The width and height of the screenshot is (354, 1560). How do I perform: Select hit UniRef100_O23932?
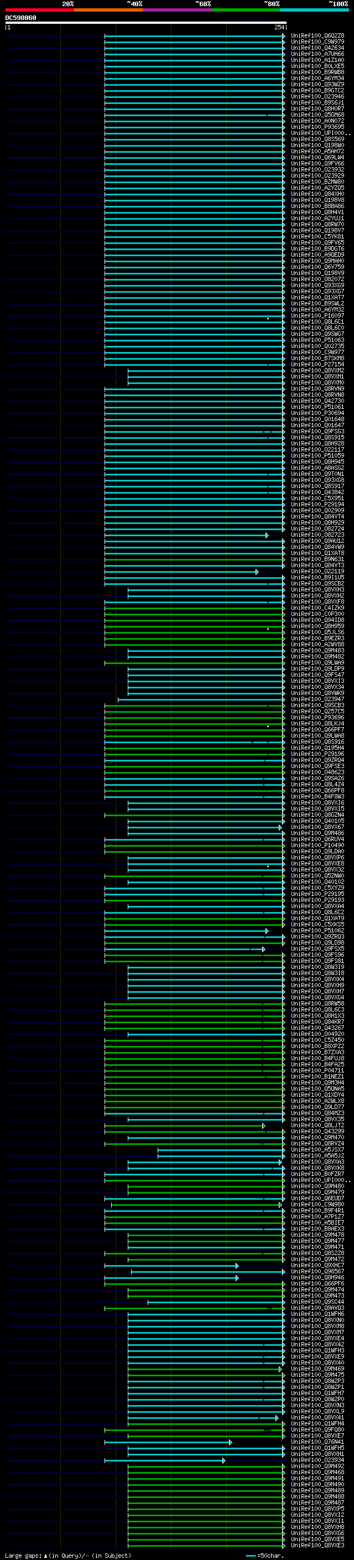[x=317, y=169]
